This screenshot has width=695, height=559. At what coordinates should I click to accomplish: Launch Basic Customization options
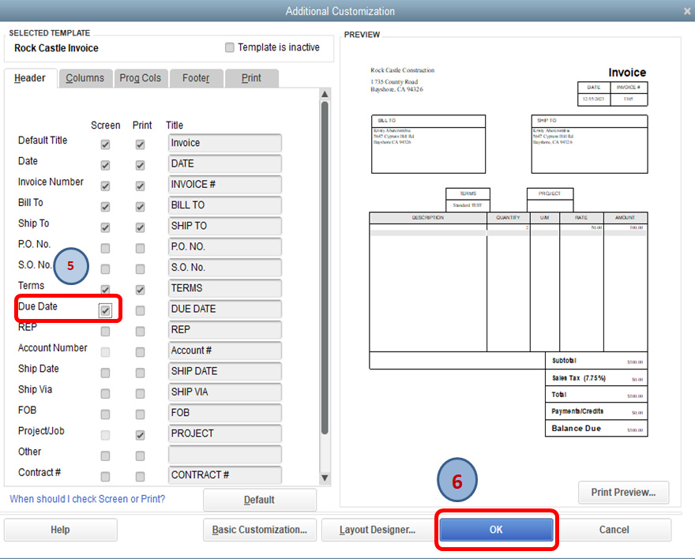point(259,530)
